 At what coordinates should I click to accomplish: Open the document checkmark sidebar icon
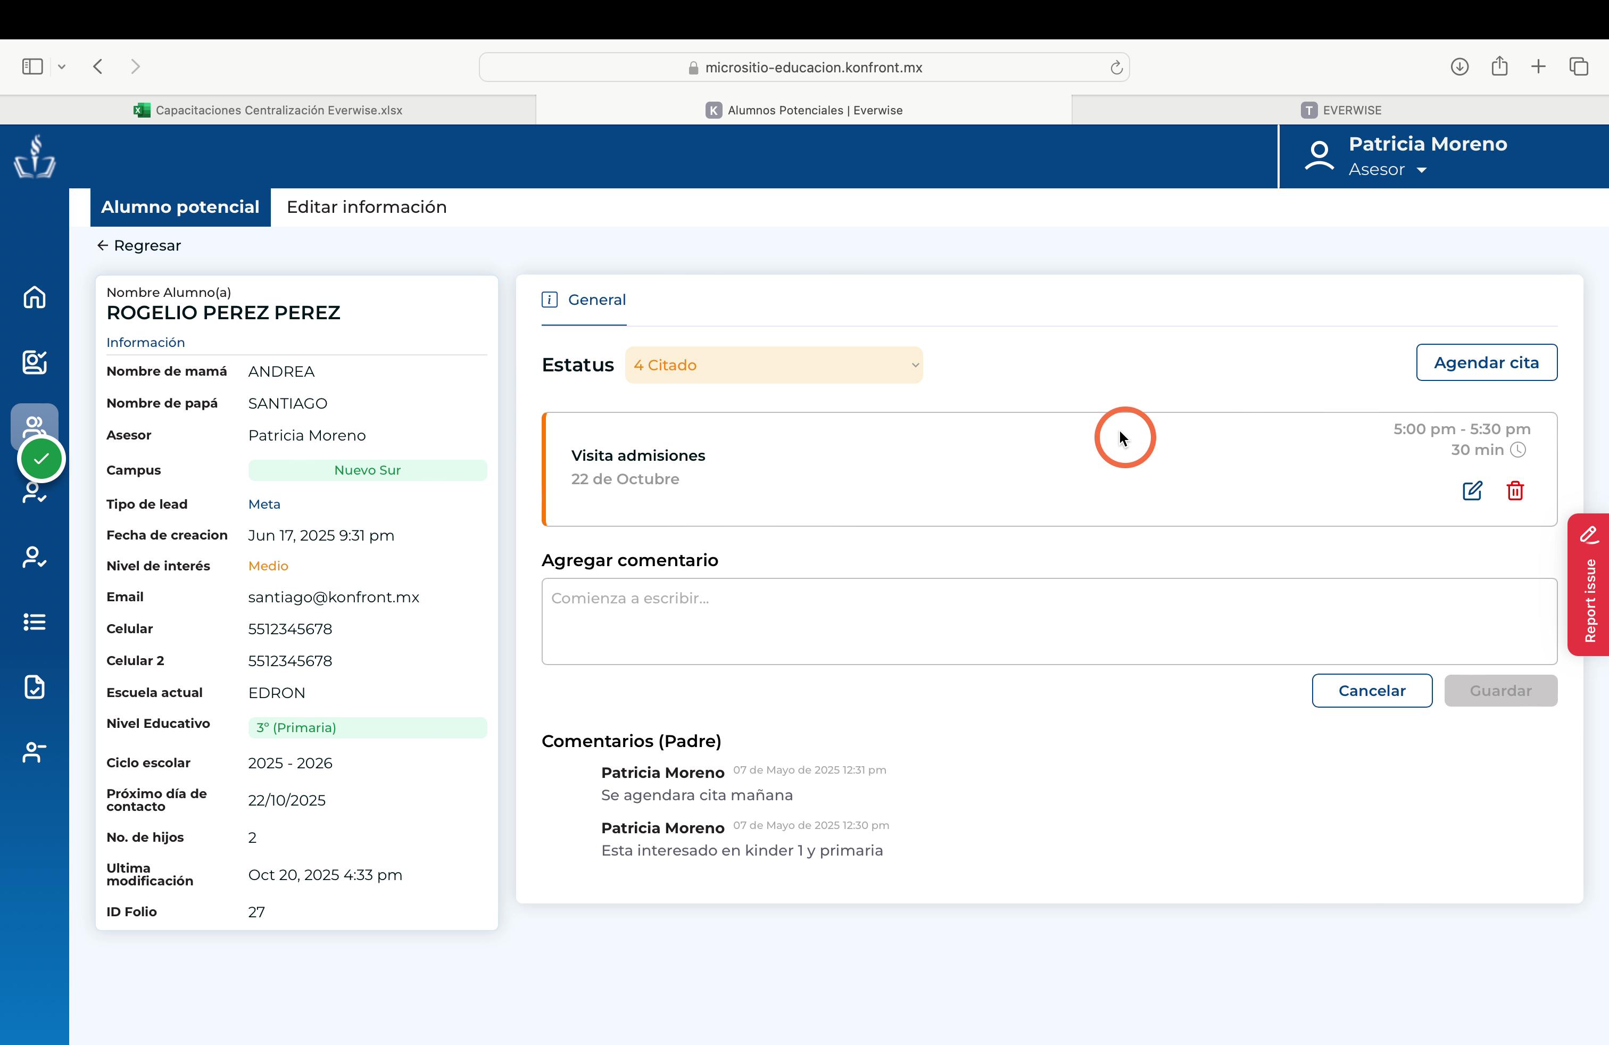pyautogui.click(x=35, y=687)
